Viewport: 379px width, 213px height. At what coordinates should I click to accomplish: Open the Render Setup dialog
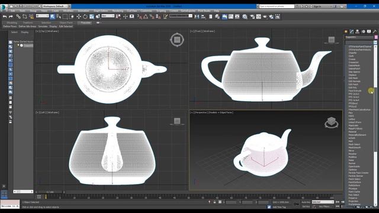coord(252,17)
